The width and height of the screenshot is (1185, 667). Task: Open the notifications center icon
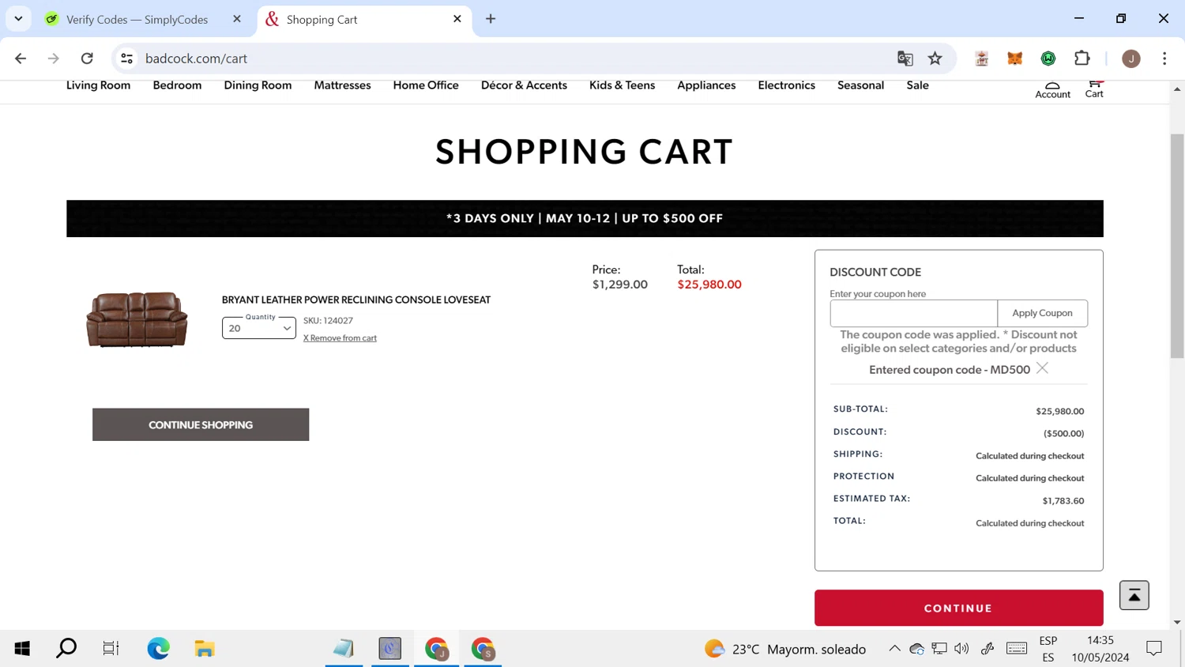1154,649
